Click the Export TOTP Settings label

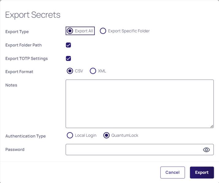(x=27, y=58)
